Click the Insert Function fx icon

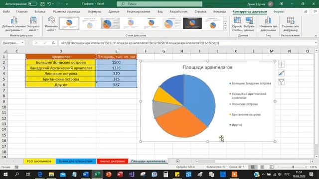click(53, 43)
